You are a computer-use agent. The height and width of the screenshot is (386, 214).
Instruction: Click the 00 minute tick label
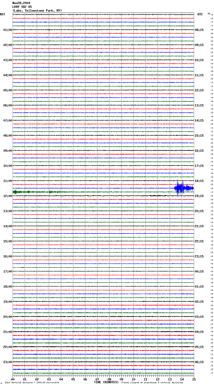coord(13,379)
